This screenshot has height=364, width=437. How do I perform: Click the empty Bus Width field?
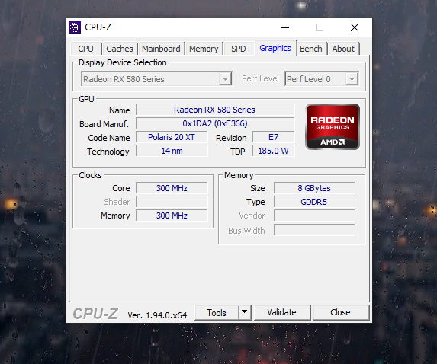[x=314, y=230]
